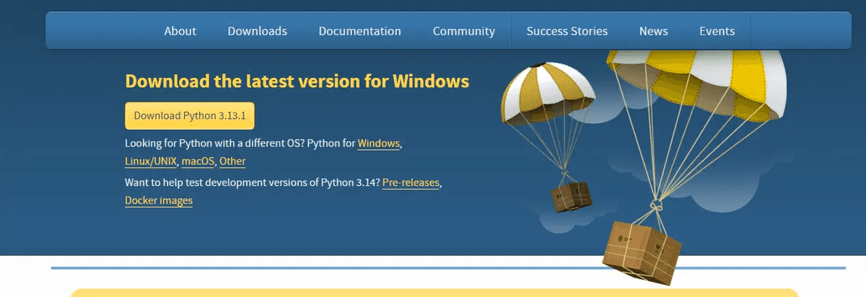Open the Pre-releases link

point(411,182)
